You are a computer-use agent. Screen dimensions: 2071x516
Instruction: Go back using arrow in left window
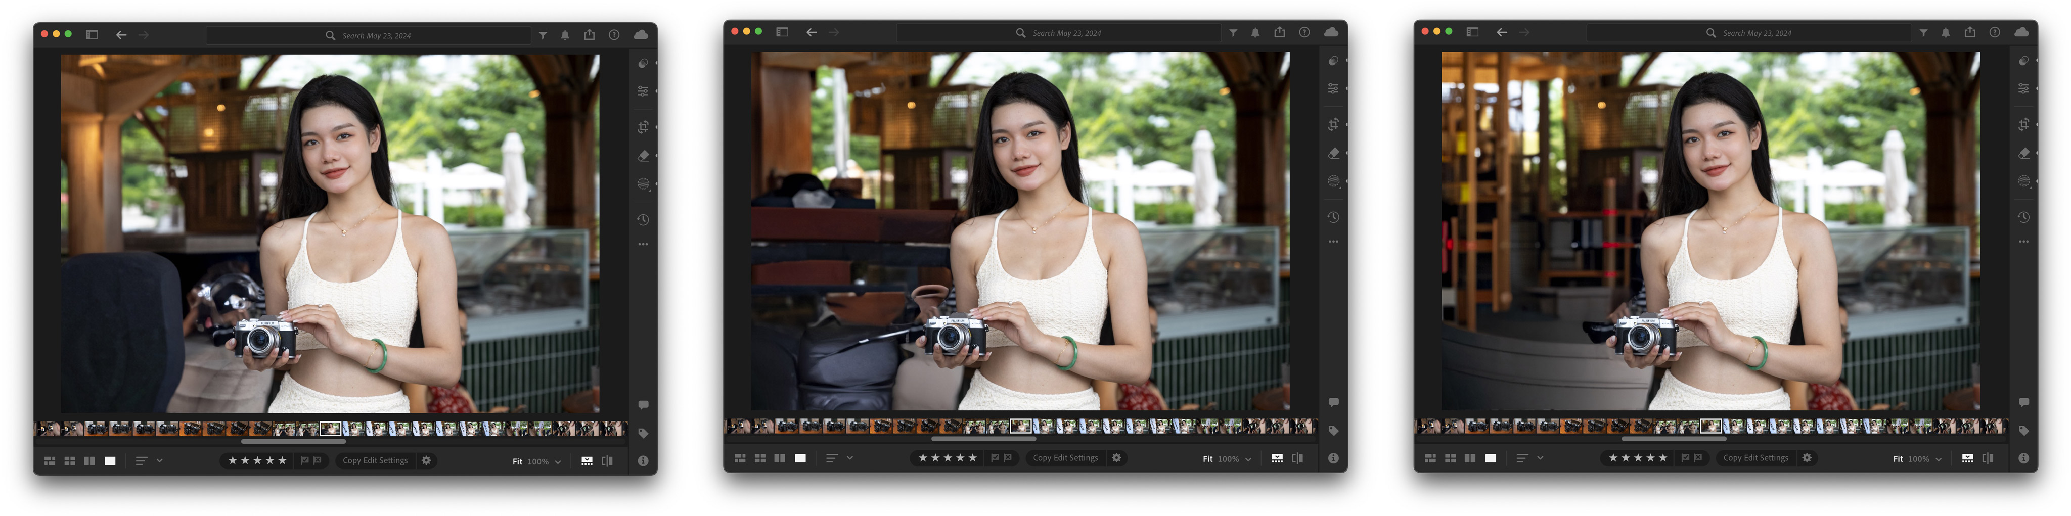tap(121, 35)
